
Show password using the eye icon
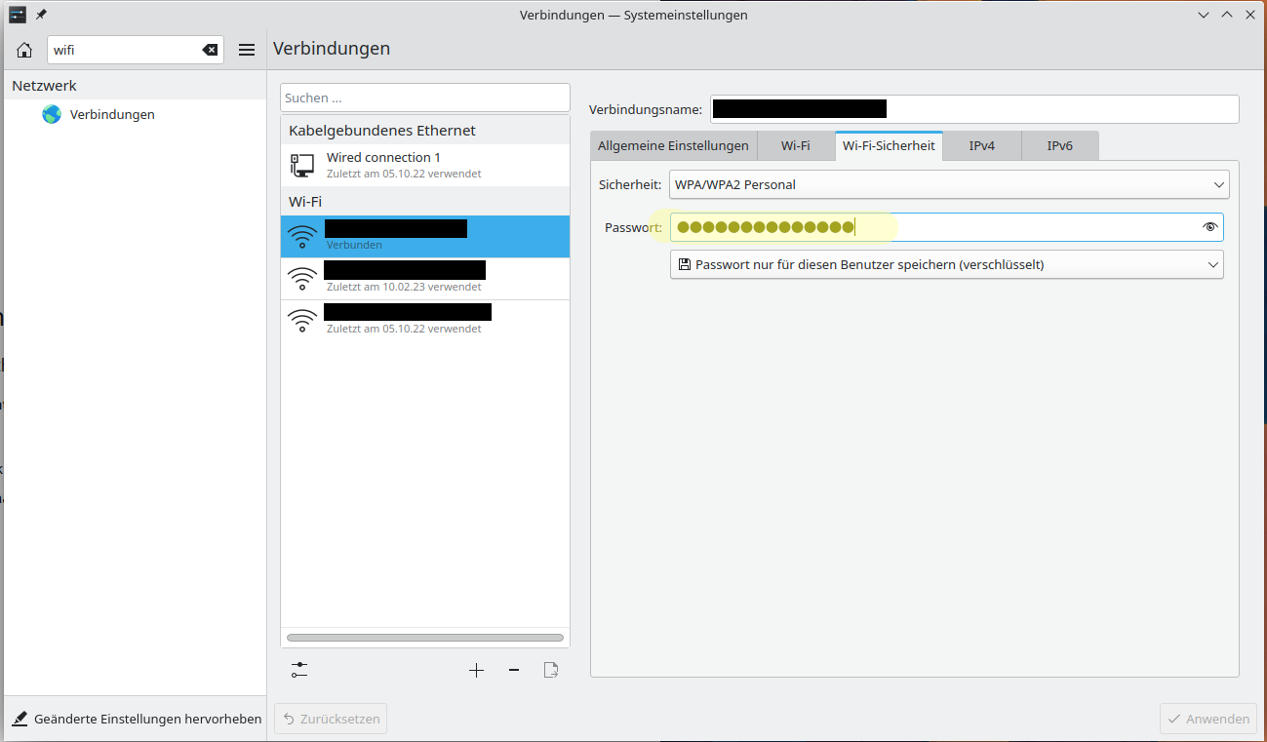(x=1210, y=227)
